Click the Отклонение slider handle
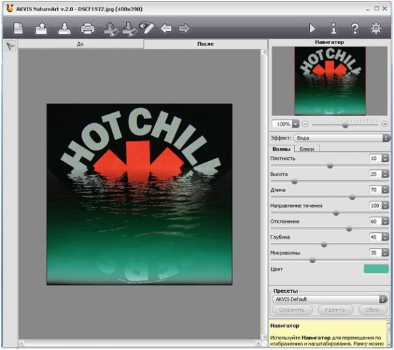 point(349,229)
